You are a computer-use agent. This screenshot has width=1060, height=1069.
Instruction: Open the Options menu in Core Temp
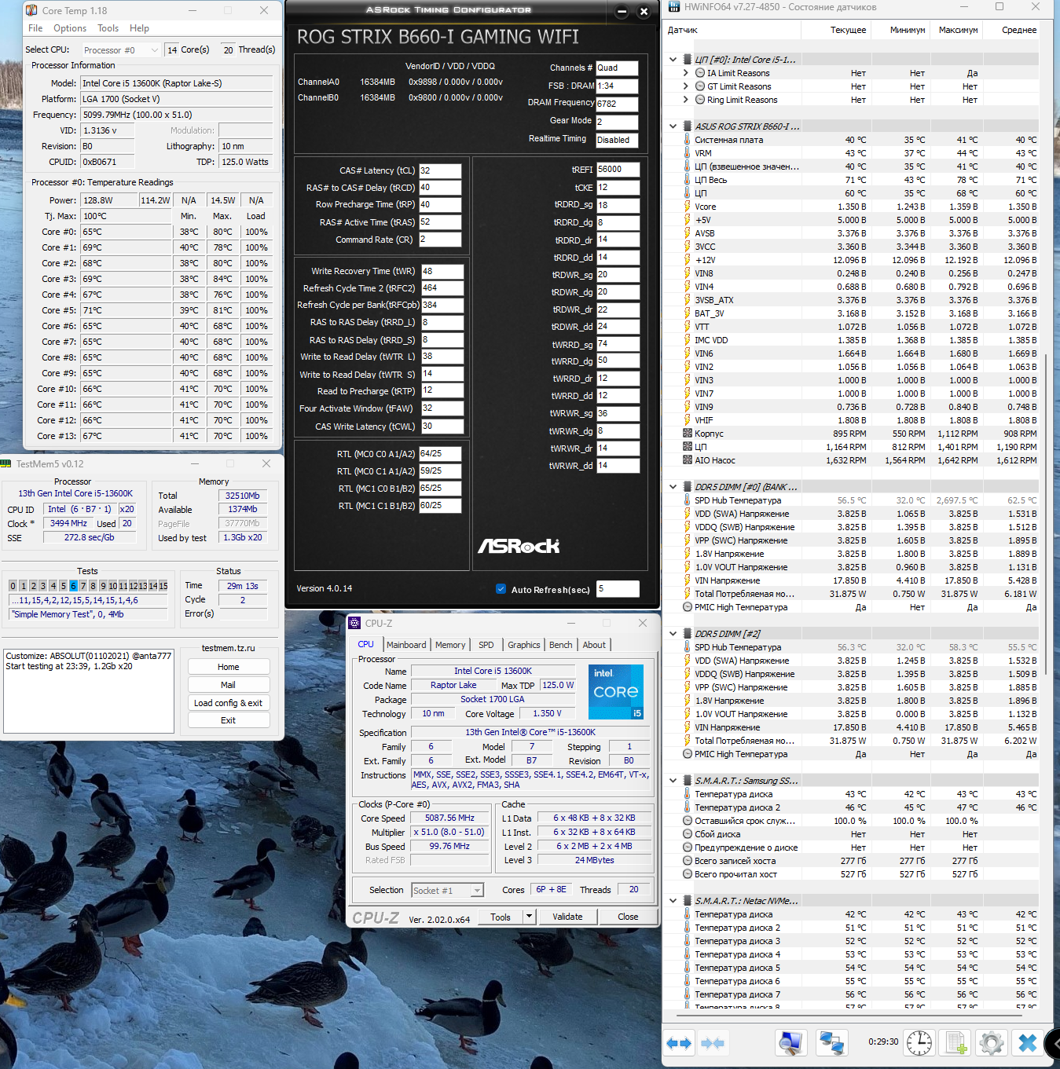click(70, 28)
